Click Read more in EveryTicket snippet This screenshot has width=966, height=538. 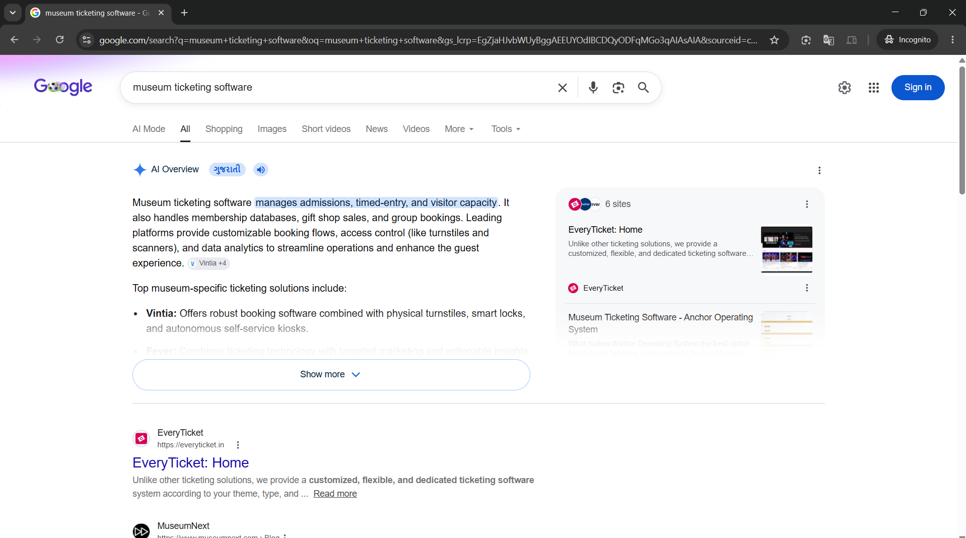[335, 494]
